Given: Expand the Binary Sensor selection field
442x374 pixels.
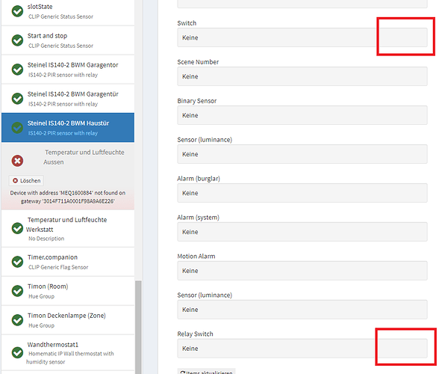Looking at the screenshot, I should point(302,115).
